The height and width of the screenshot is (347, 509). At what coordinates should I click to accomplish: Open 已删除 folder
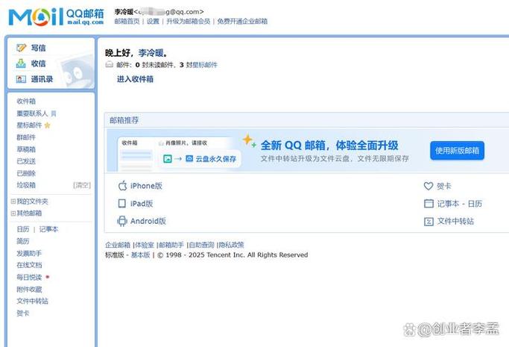26,173
